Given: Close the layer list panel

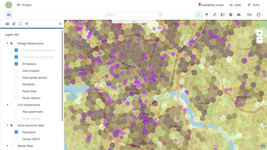Looking at the screenshot, I should point(60,24).
